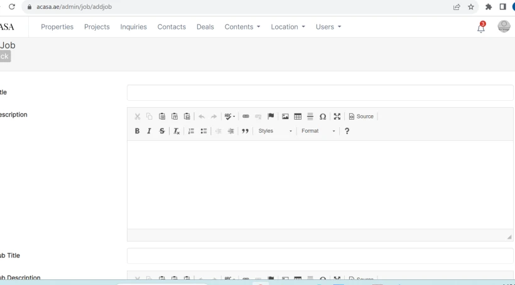Viewport: 515px width, 285px height.
Task: Open the Styles dropdown
Action: click(x=275, y=131)
